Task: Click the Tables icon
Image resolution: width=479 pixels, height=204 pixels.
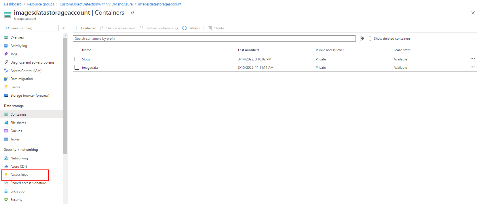Action: point(6,139)
